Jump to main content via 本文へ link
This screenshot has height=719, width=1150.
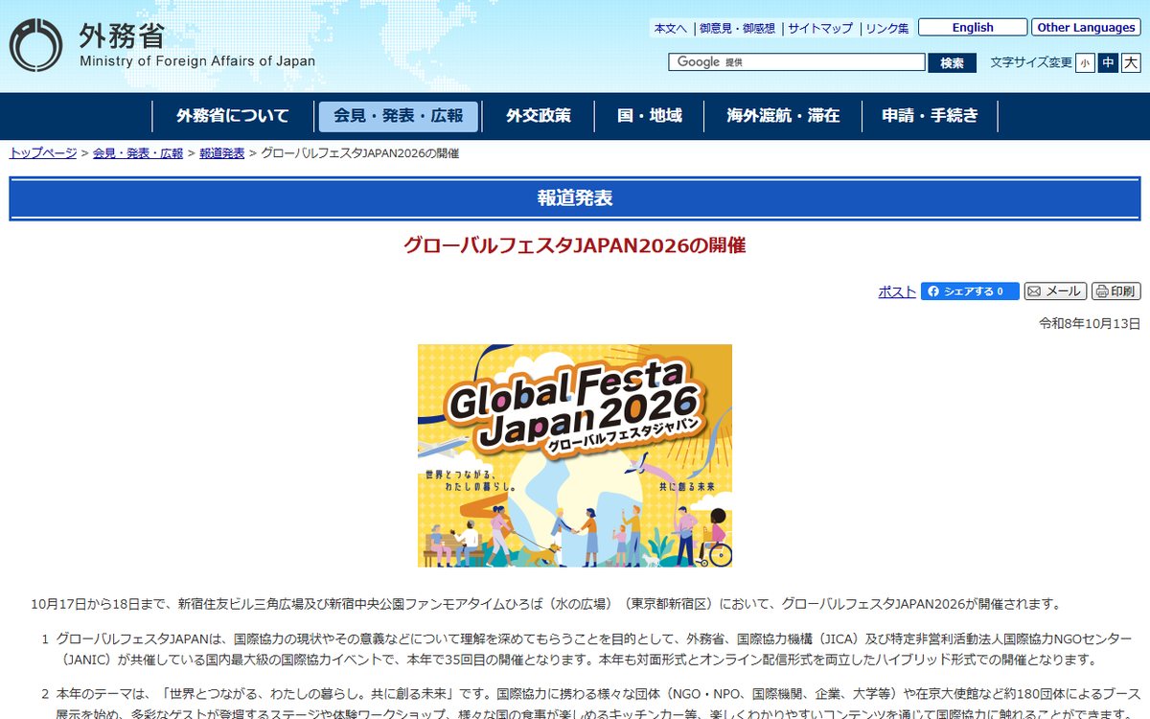coord(671,29)
